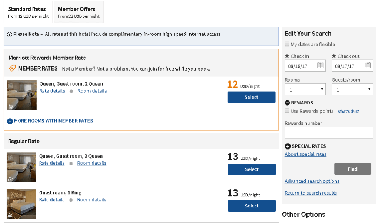Open Room details for regular rate Queen room
The image size is (379, 223).
[92, 163]
